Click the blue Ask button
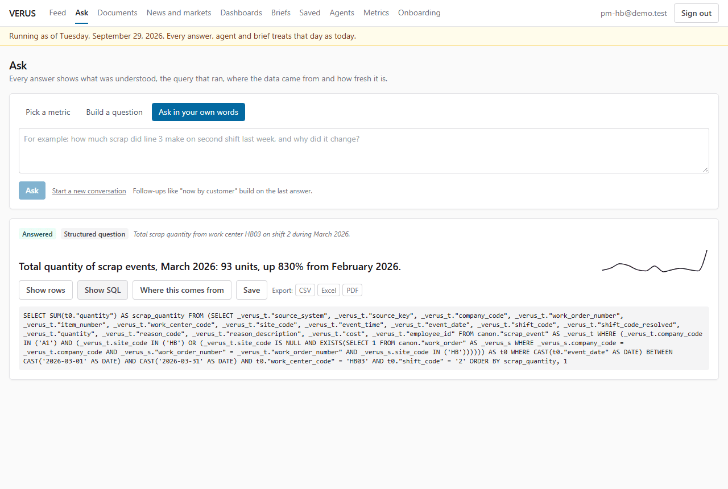Viewport: 728px width, 489px height. (32, 190)
